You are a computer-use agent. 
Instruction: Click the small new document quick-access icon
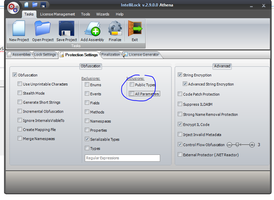tap(26, 5)
